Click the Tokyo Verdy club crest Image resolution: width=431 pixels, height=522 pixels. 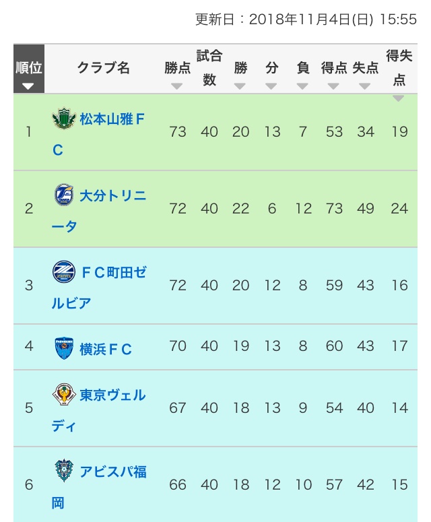pyautogui.click(x=64, y=394)
